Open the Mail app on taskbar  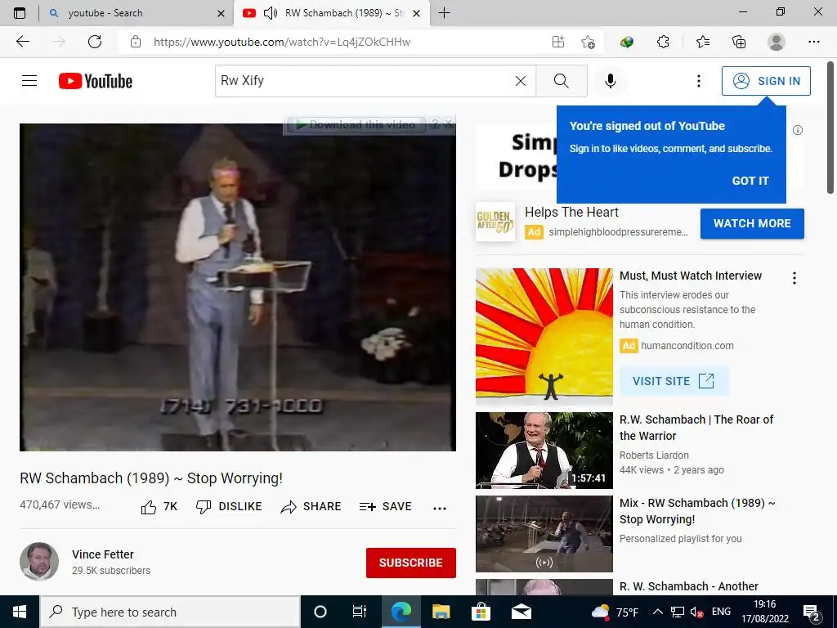[x=521, y=612]
